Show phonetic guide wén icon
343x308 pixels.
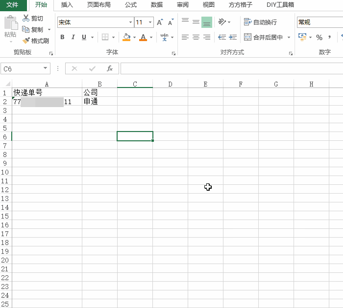pyautogui.click(x=165, y=37)
